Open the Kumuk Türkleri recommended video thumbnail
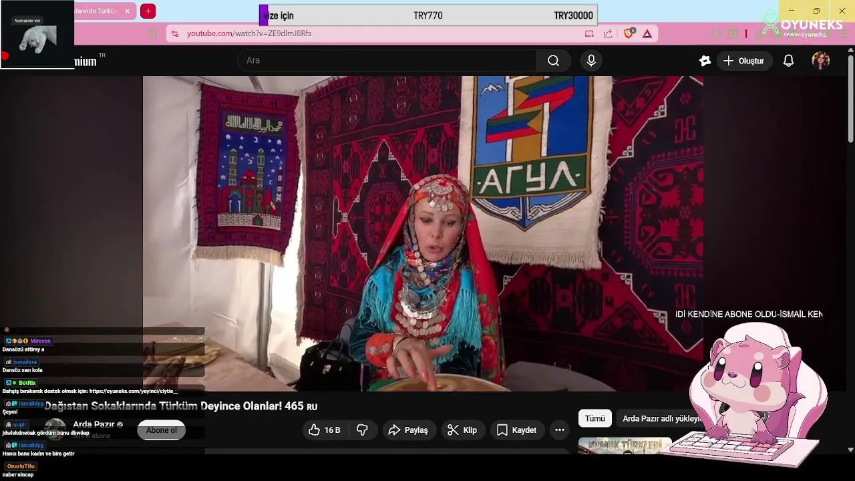Viewport: 855px width, 481px height. point(625,446)
